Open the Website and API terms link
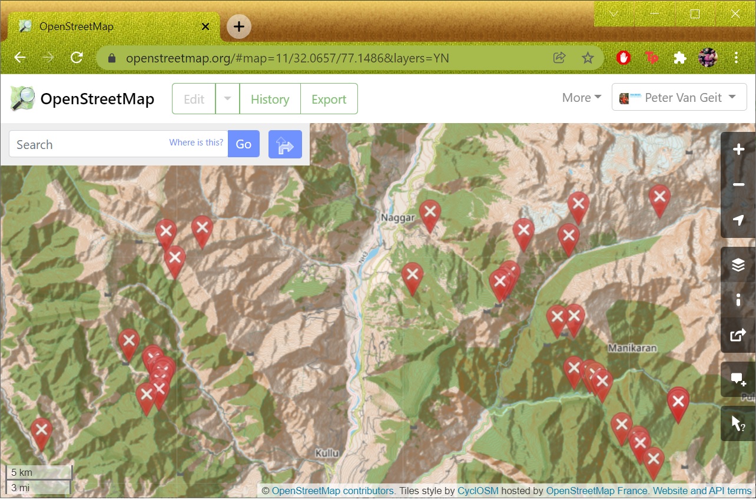 pos(702,491)
